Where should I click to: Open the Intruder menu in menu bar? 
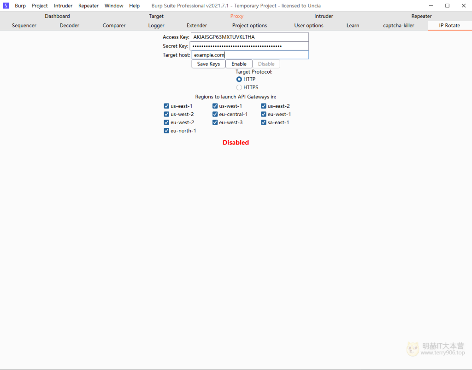pos(63,6)
